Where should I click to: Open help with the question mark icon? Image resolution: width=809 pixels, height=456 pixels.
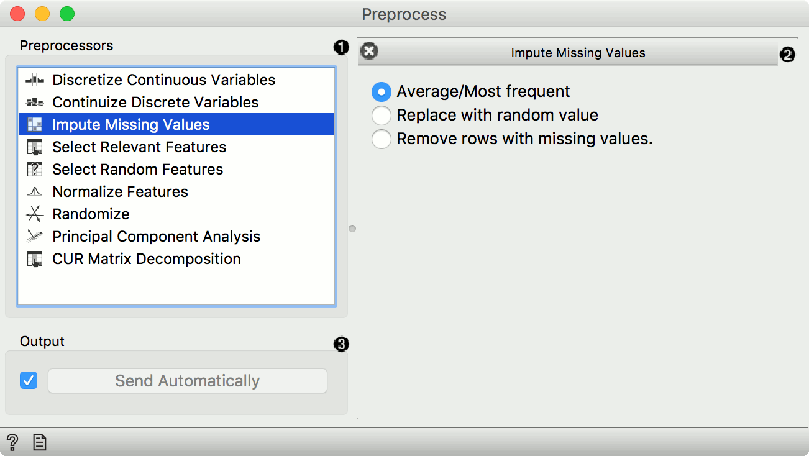pyautogui.click(x=12, y=442)
